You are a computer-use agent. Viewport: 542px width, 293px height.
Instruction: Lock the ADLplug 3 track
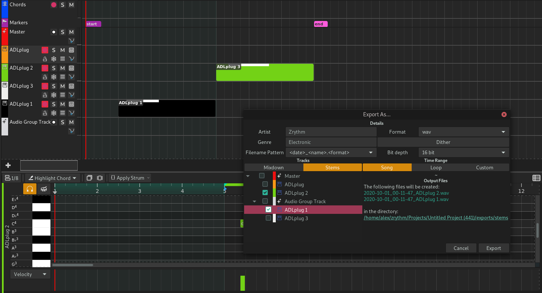pyautogui.click(x=45, y=95)
